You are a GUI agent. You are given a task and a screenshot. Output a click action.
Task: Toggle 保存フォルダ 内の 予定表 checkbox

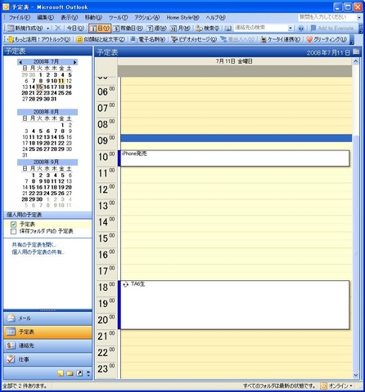(x=14, y=231)
